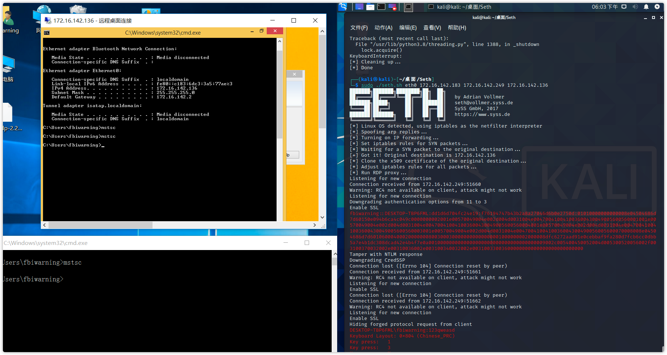Open the 动作(A) menu in Kali terminal
This screenshot has height=355, width=667.
tap(383, 28)
